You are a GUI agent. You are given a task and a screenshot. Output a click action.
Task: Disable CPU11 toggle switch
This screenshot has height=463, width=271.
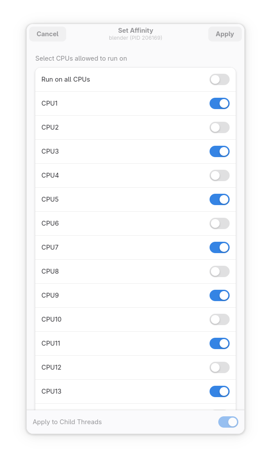click(219, 343)
